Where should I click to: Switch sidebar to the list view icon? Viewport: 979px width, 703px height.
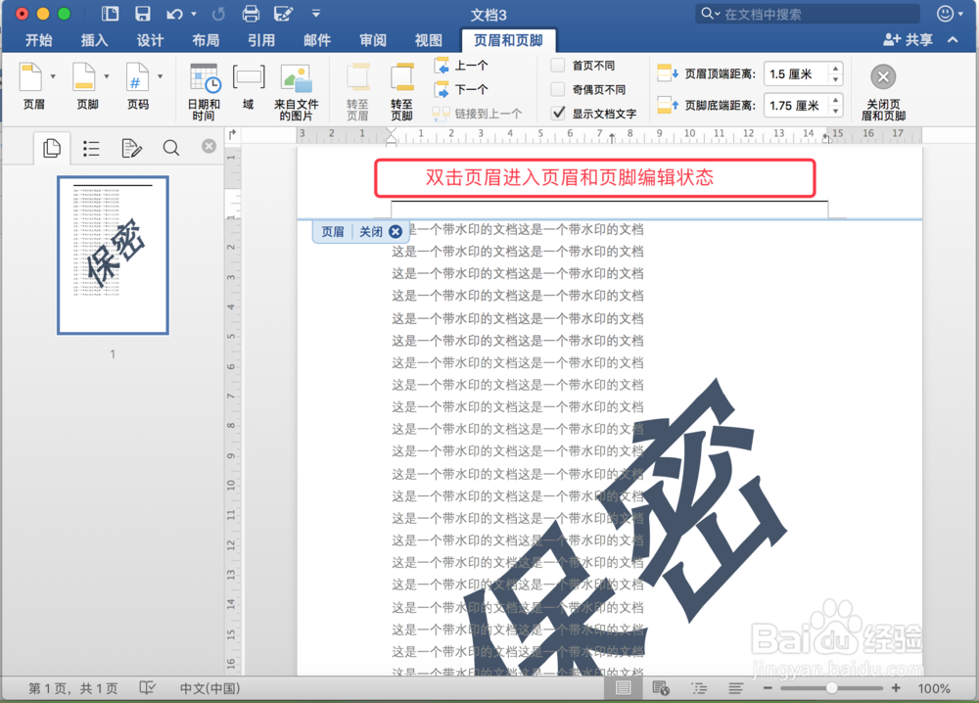coord(91,148)
